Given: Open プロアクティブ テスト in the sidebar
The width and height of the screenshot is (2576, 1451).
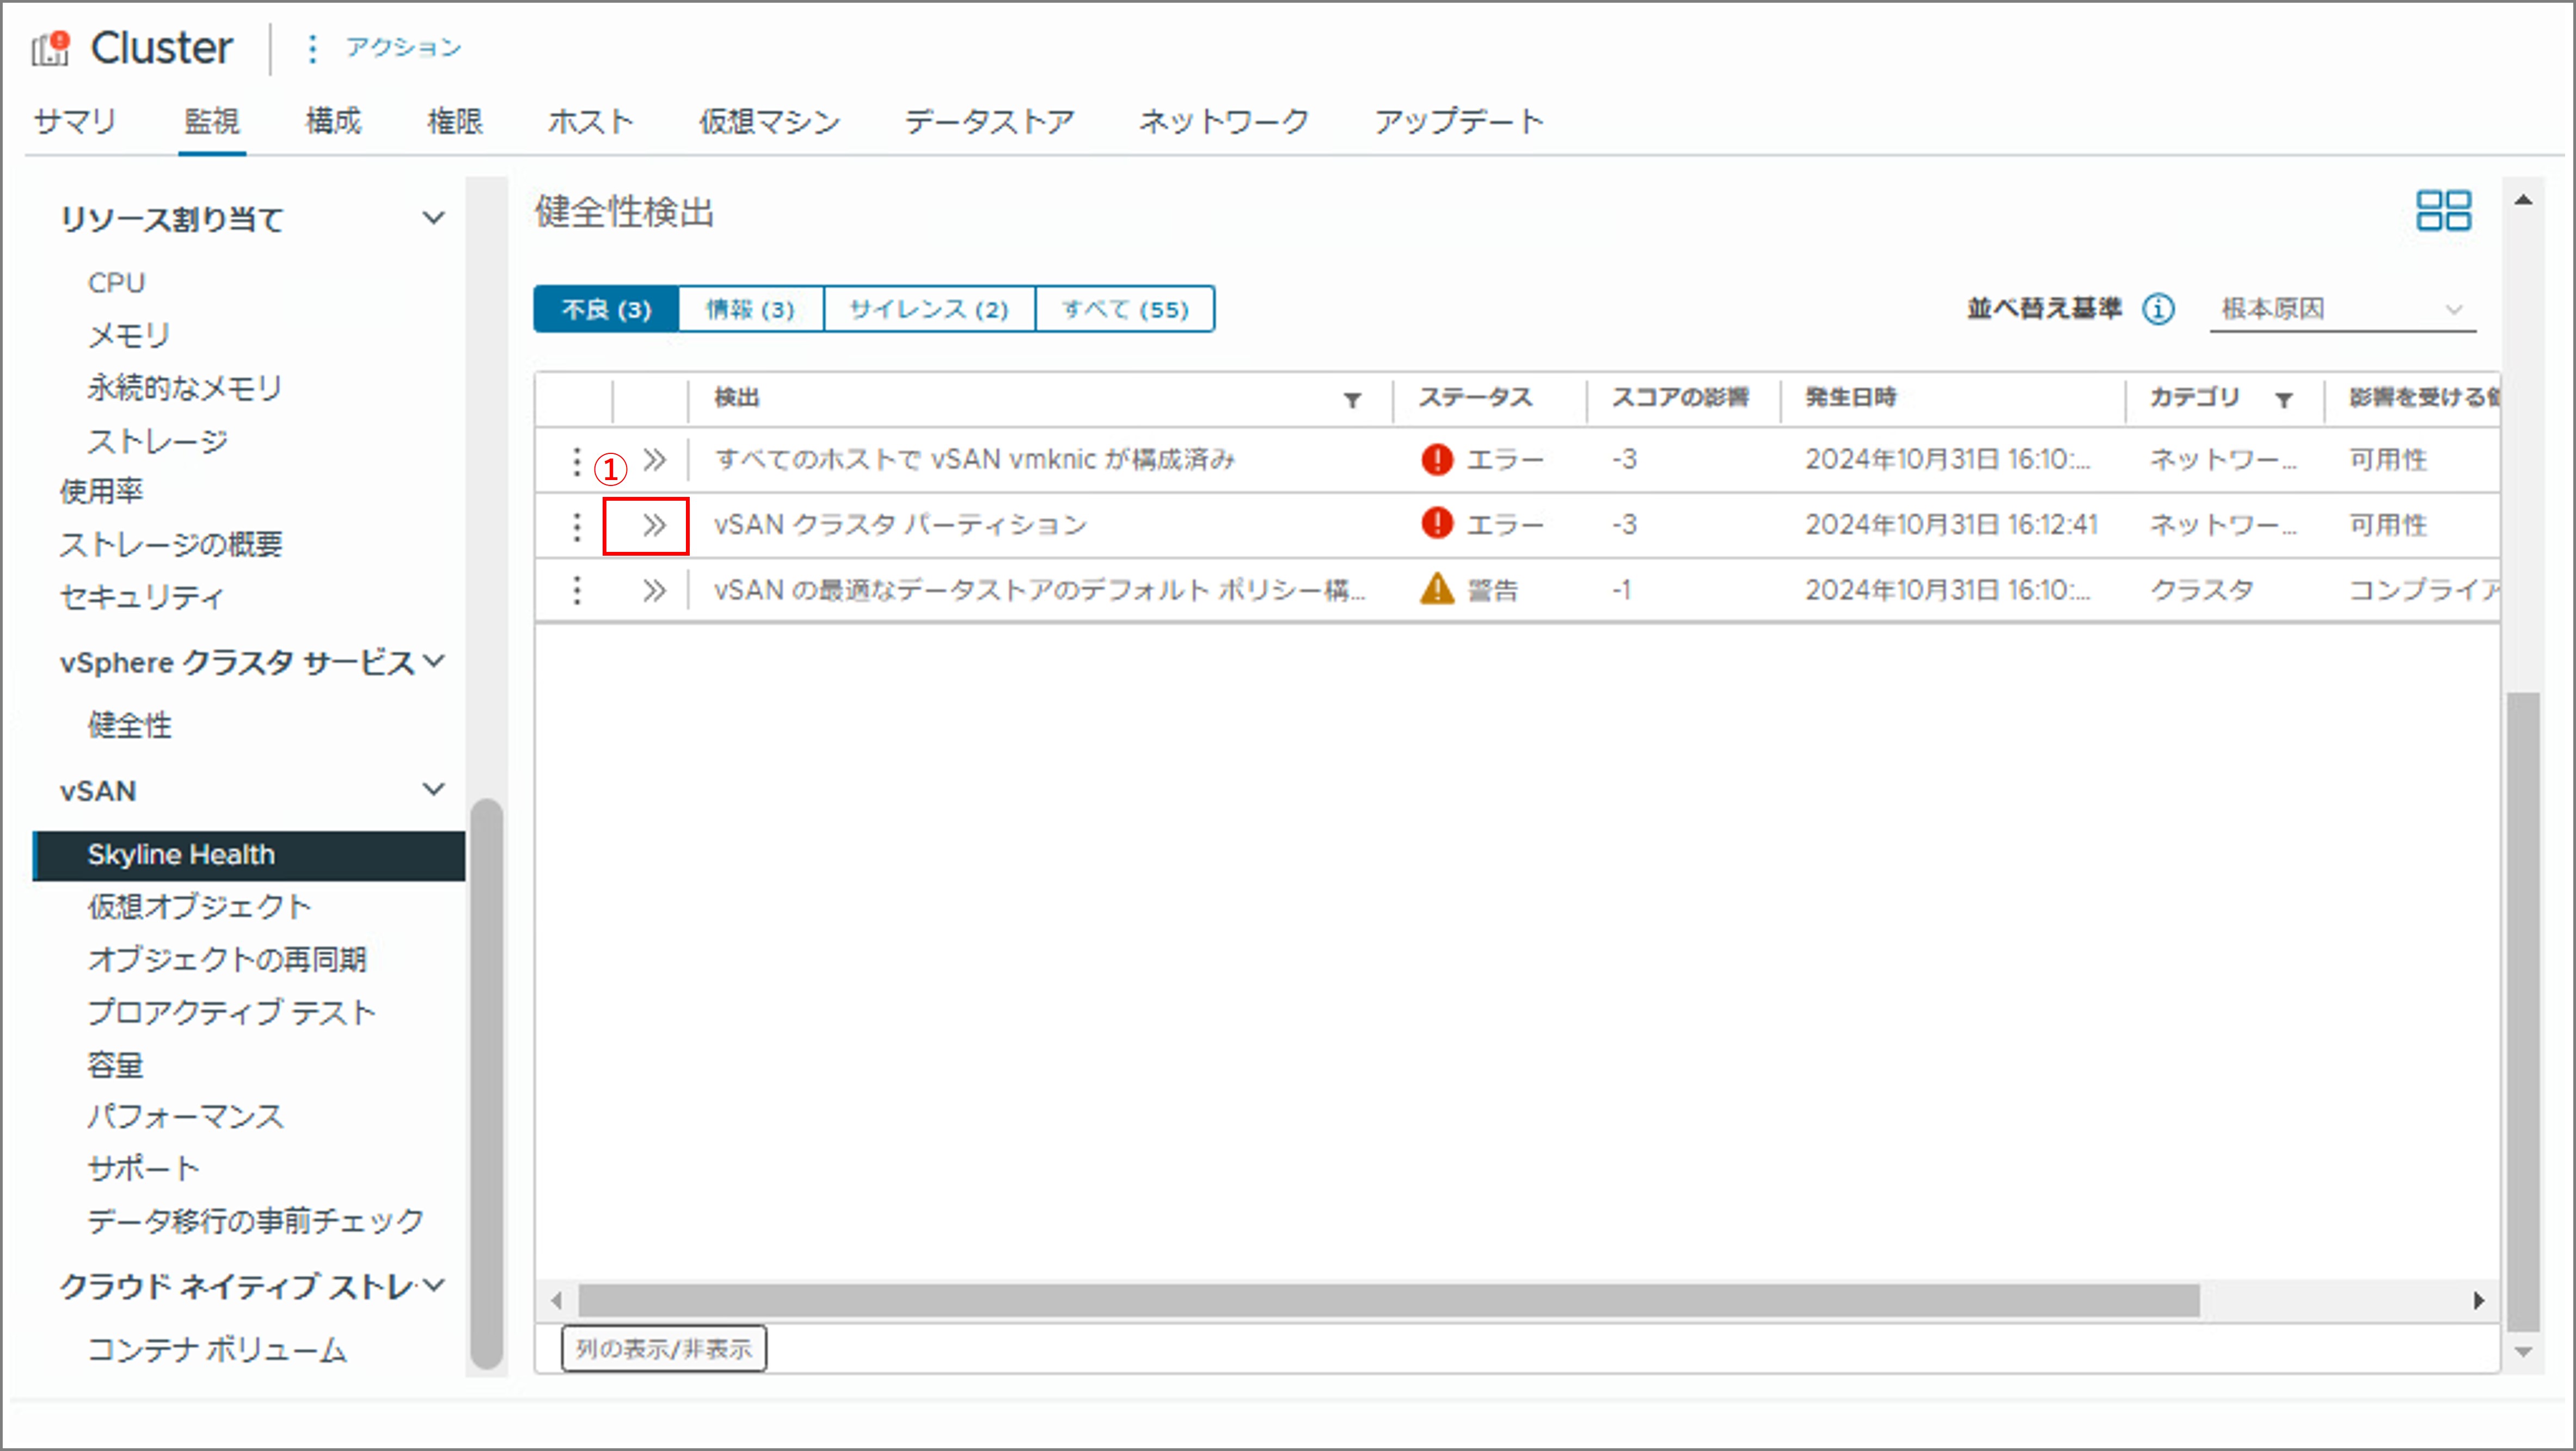Looking at the screenshot, I should coord(232,1012).
